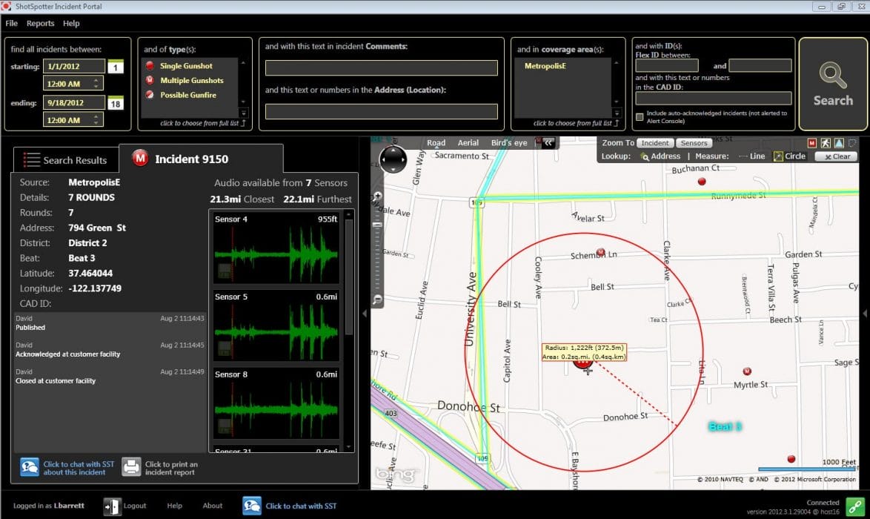Viewport: 870px width, 519px height.
Task: Click the Logout door icon
Action: 112,506
